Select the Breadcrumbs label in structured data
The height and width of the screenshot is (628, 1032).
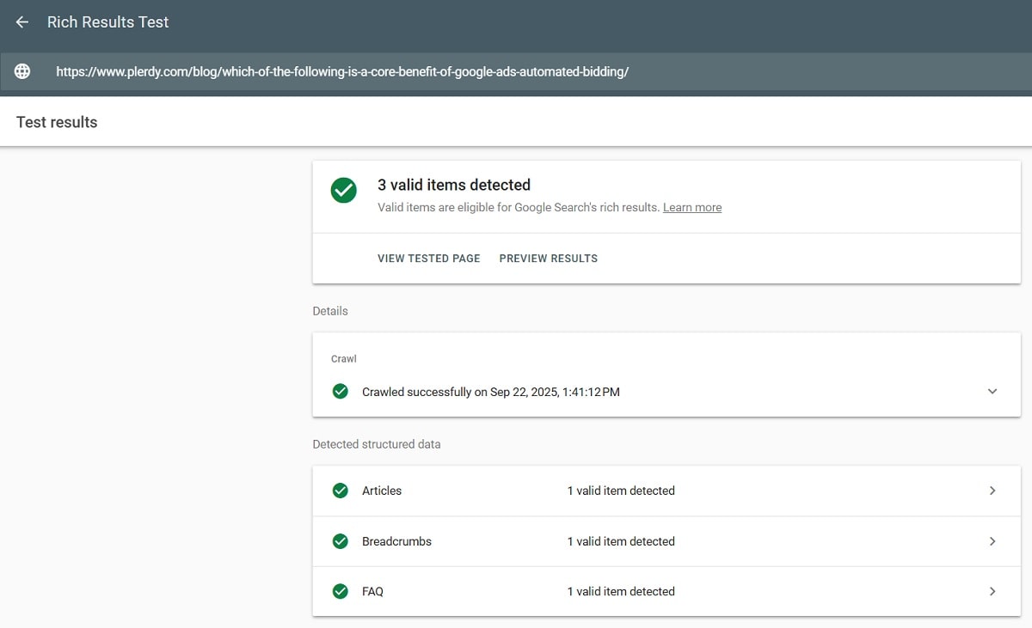[x=396, y=541]
